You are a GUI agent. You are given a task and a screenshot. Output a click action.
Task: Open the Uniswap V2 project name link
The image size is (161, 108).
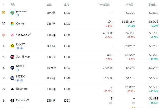coord(24,35)
